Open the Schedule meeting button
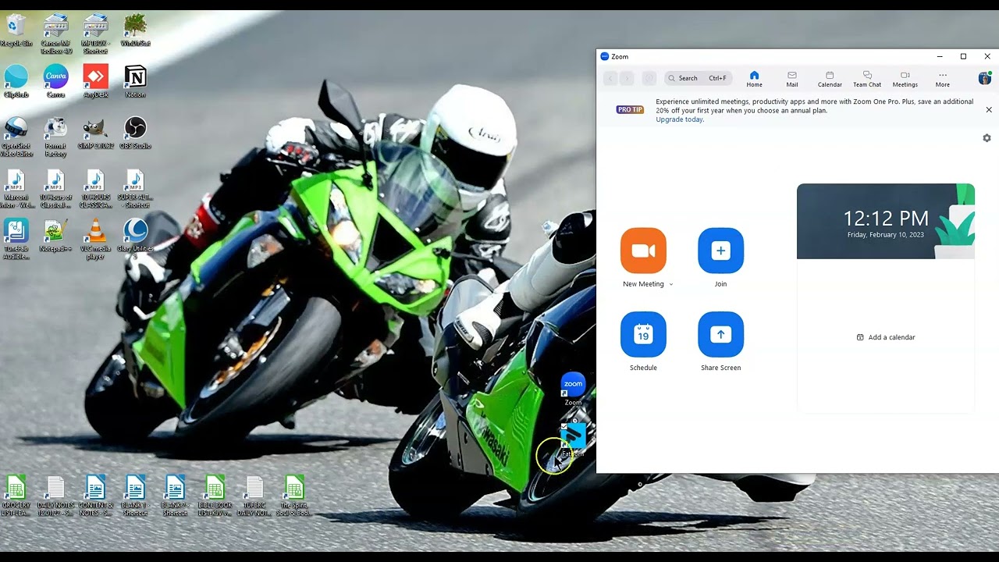The width and height of the screenshot is (999, 562). tap(643, 334)
